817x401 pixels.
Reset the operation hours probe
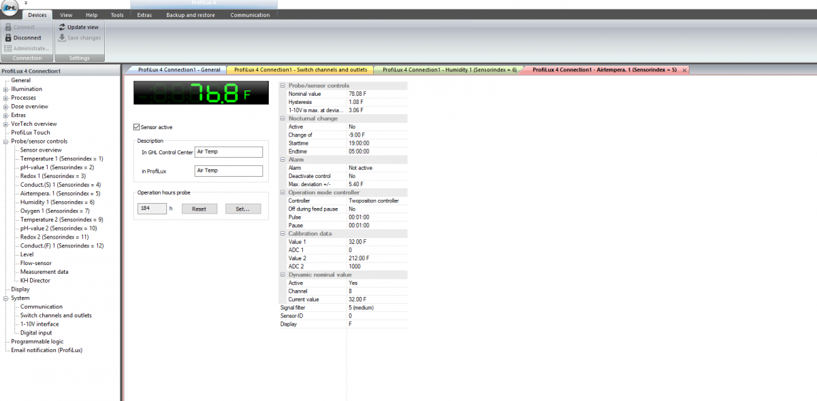(x=199, y=209)
